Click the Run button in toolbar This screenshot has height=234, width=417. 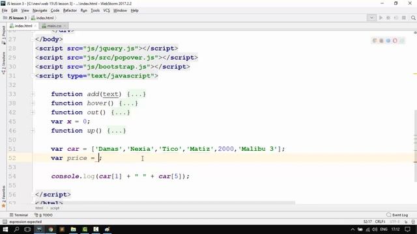[381, 18]
